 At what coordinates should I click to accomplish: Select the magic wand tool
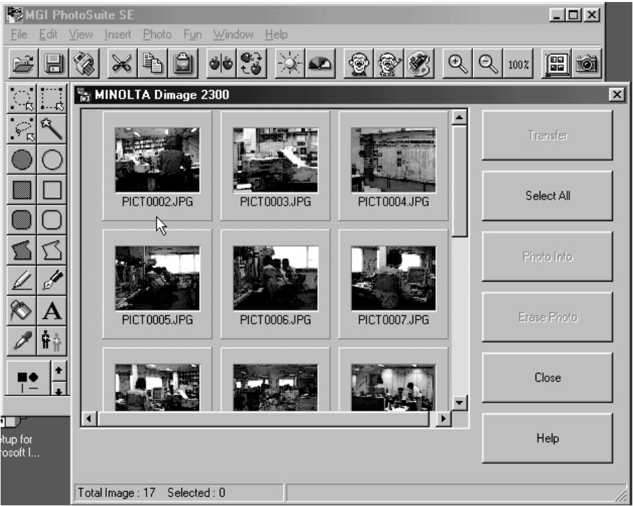(52, 129)
